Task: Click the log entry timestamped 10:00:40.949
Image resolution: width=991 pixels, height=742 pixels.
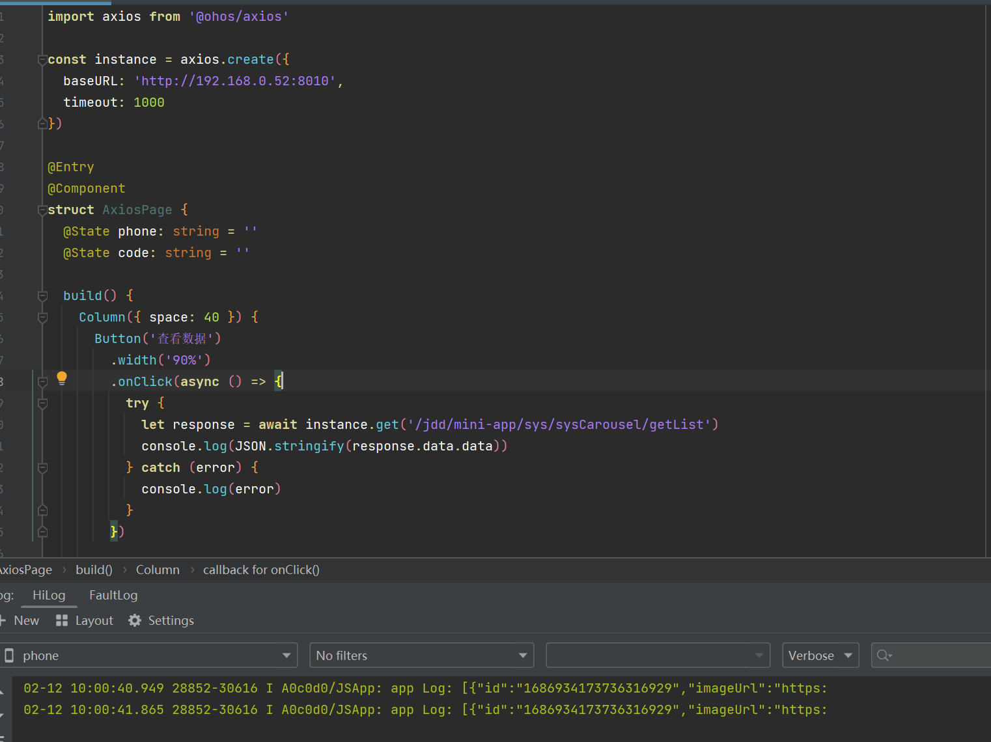Action: click(x=425, y=688)
